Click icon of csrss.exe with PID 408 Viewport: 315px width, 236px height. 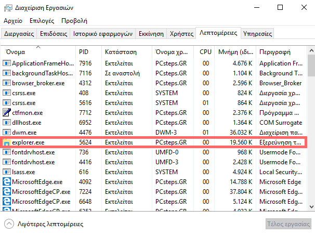click(x=7, y=93)
